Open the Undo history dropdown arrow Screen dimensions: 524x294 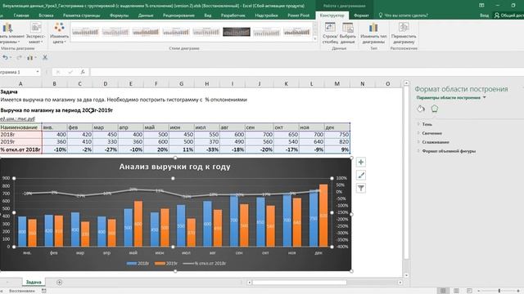(11, 58)
